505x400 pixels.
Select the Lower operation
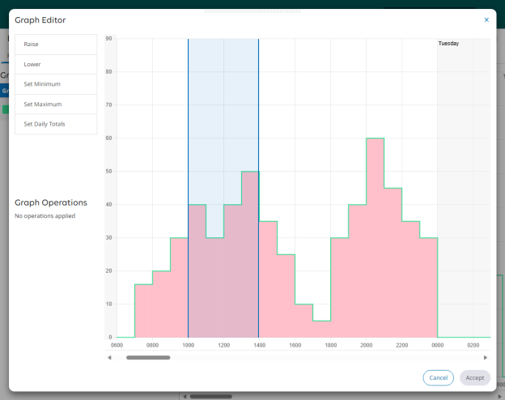pyautogui.click(x=56, y=65)
